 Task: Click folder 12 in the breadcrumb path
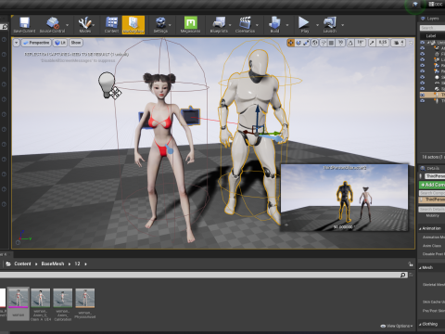click(77, 263)
